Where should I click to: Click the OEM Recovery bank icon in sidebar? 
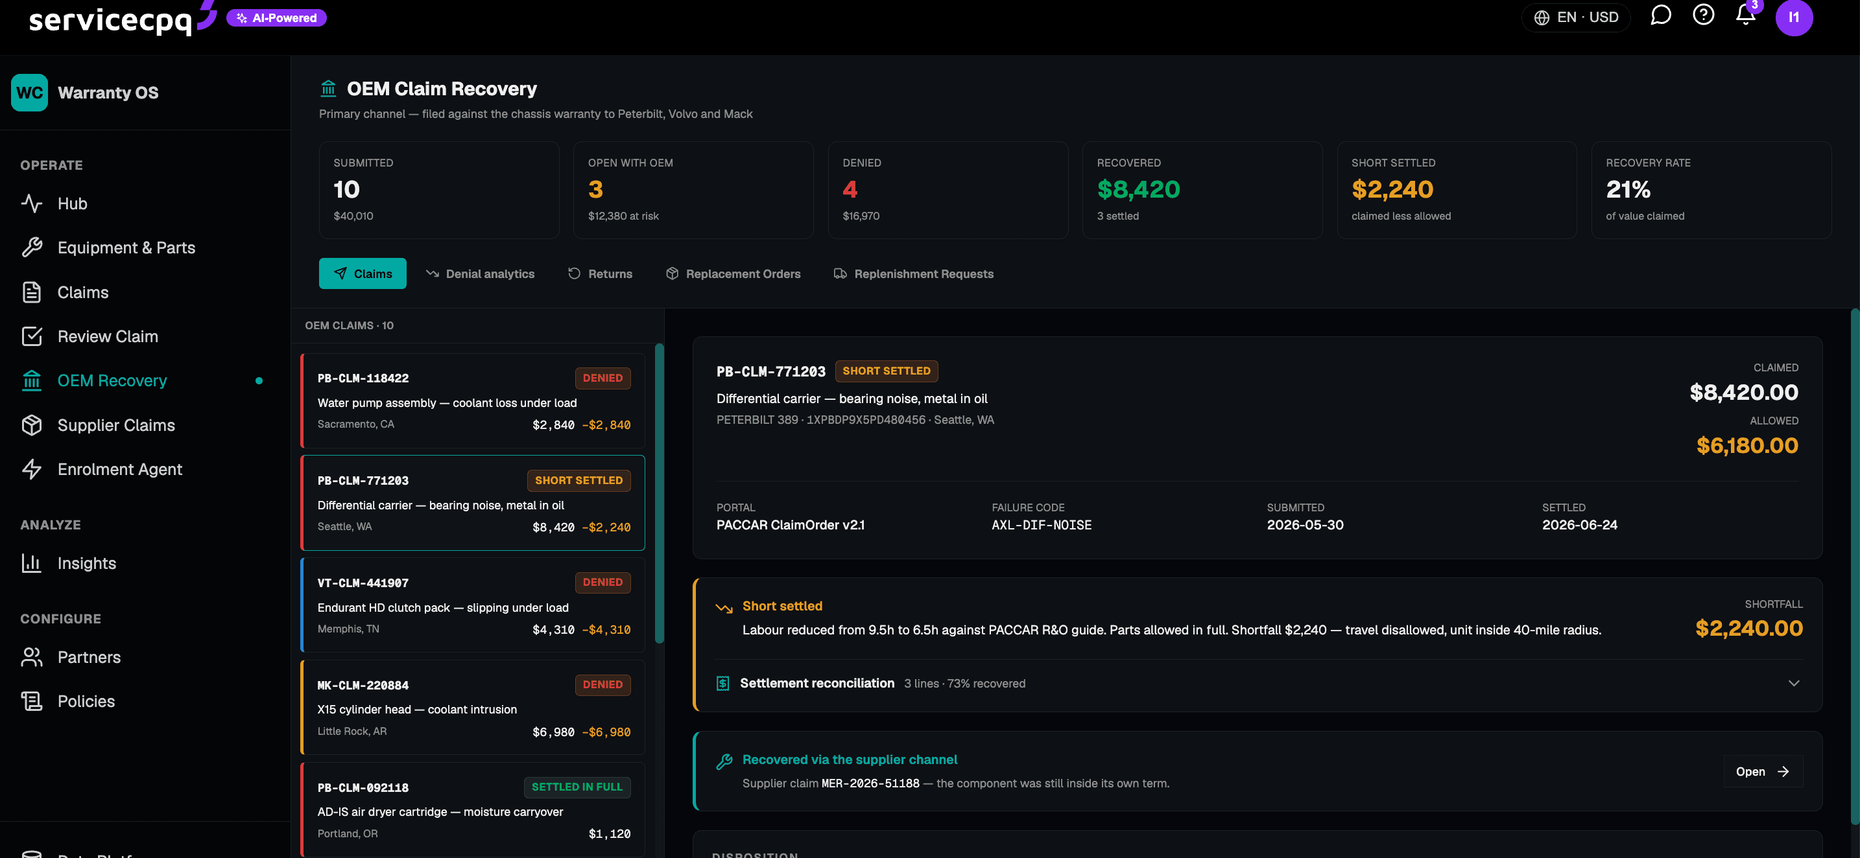click(x=32, y=380)
